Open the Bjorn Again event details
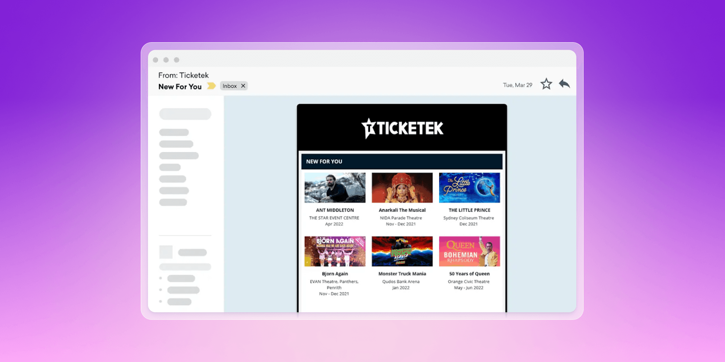 click(x=335, y=251)
